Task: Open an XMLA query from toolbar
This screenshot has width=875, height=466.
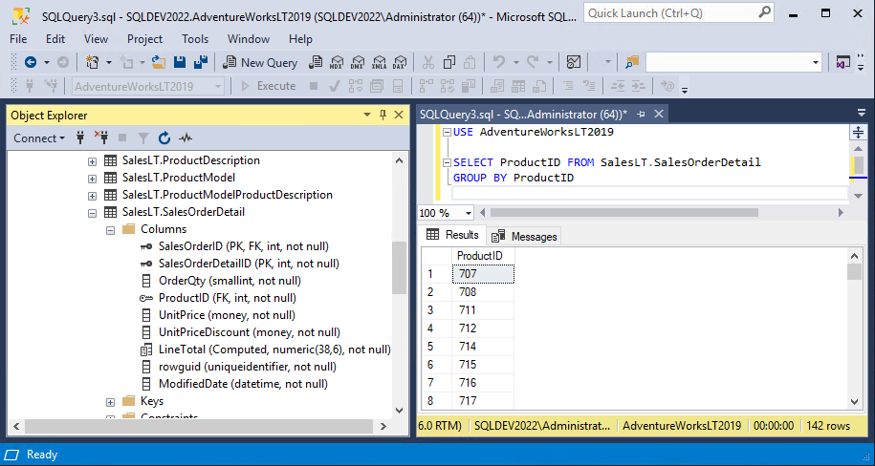Action: [379, 62]
